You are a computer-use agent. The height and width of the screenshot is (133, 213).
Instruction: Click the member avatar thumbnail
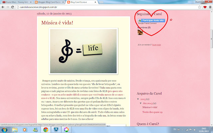[x=140, y=32]
